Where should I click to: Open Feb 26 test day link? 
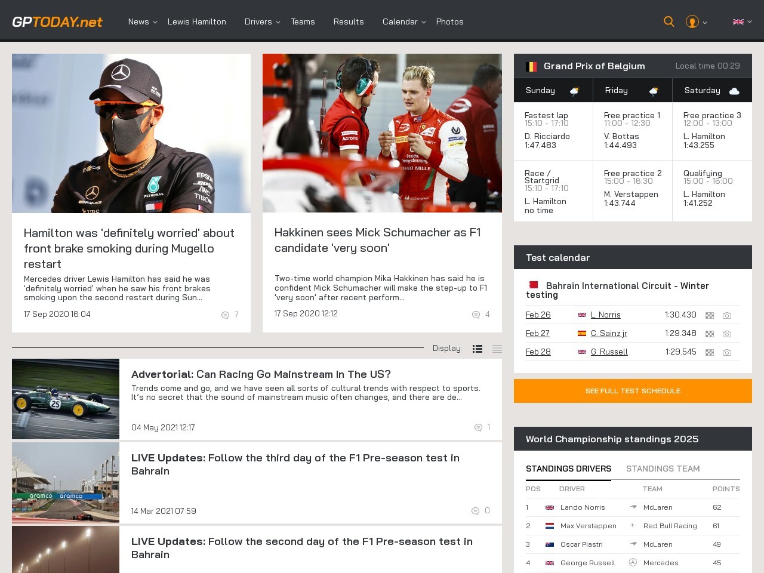click(538, 315)
